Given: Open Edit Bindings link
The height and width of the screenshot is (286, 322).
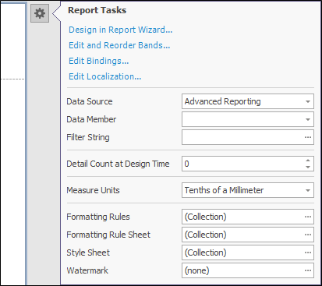Looking at the screenshot, I should coord(99,61).
